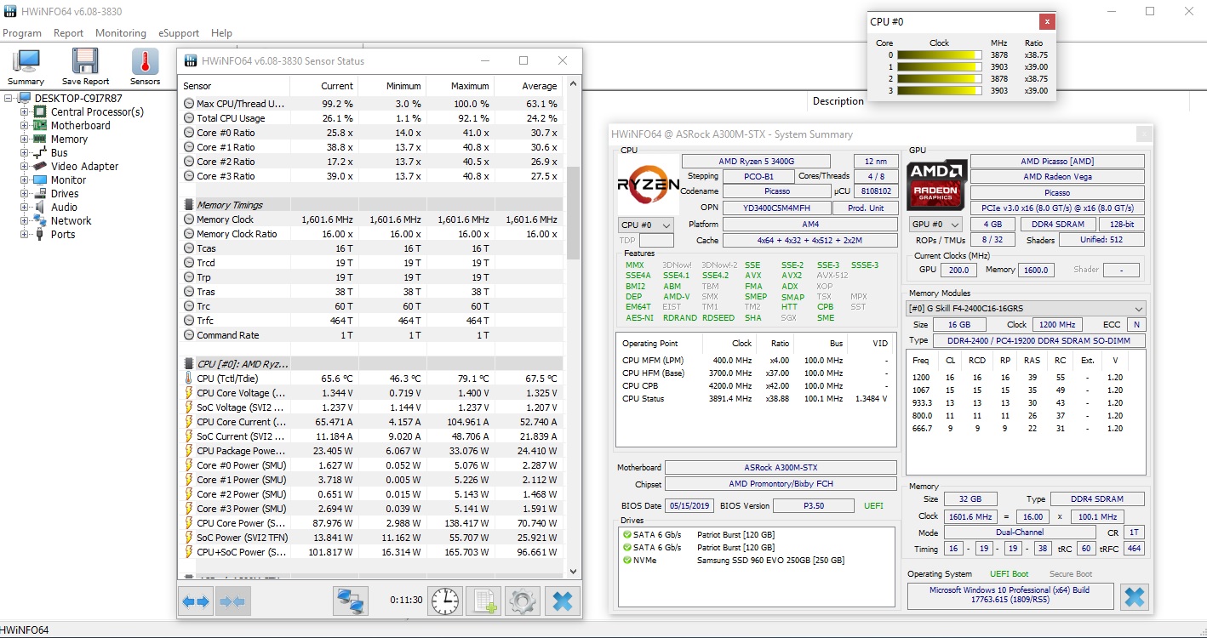Viewport: 1207px width, 638px height.
Task: Select the Core #3 Ratio sensor row
Action: coord(371,176)
